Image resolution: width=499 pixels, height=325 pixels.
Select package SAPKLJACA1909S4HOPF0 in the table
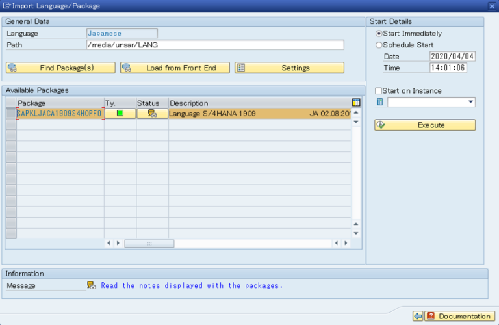(60, 114)
